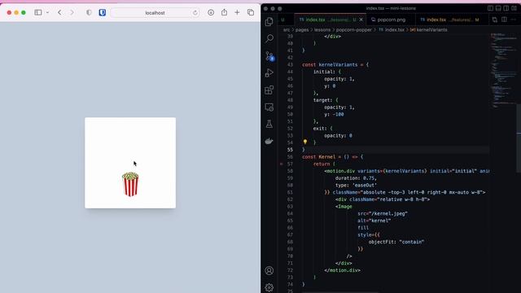Click 'duration: 0.75,' on line 59
This screenshot has height=293, width=521.
point(356,178)
